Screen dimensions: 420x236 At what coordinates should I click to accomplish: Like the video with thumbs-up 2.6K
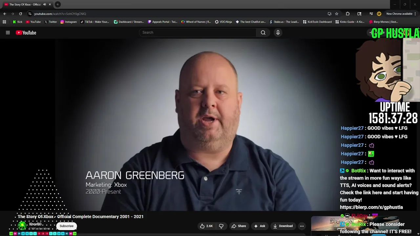tap(206, 226)
